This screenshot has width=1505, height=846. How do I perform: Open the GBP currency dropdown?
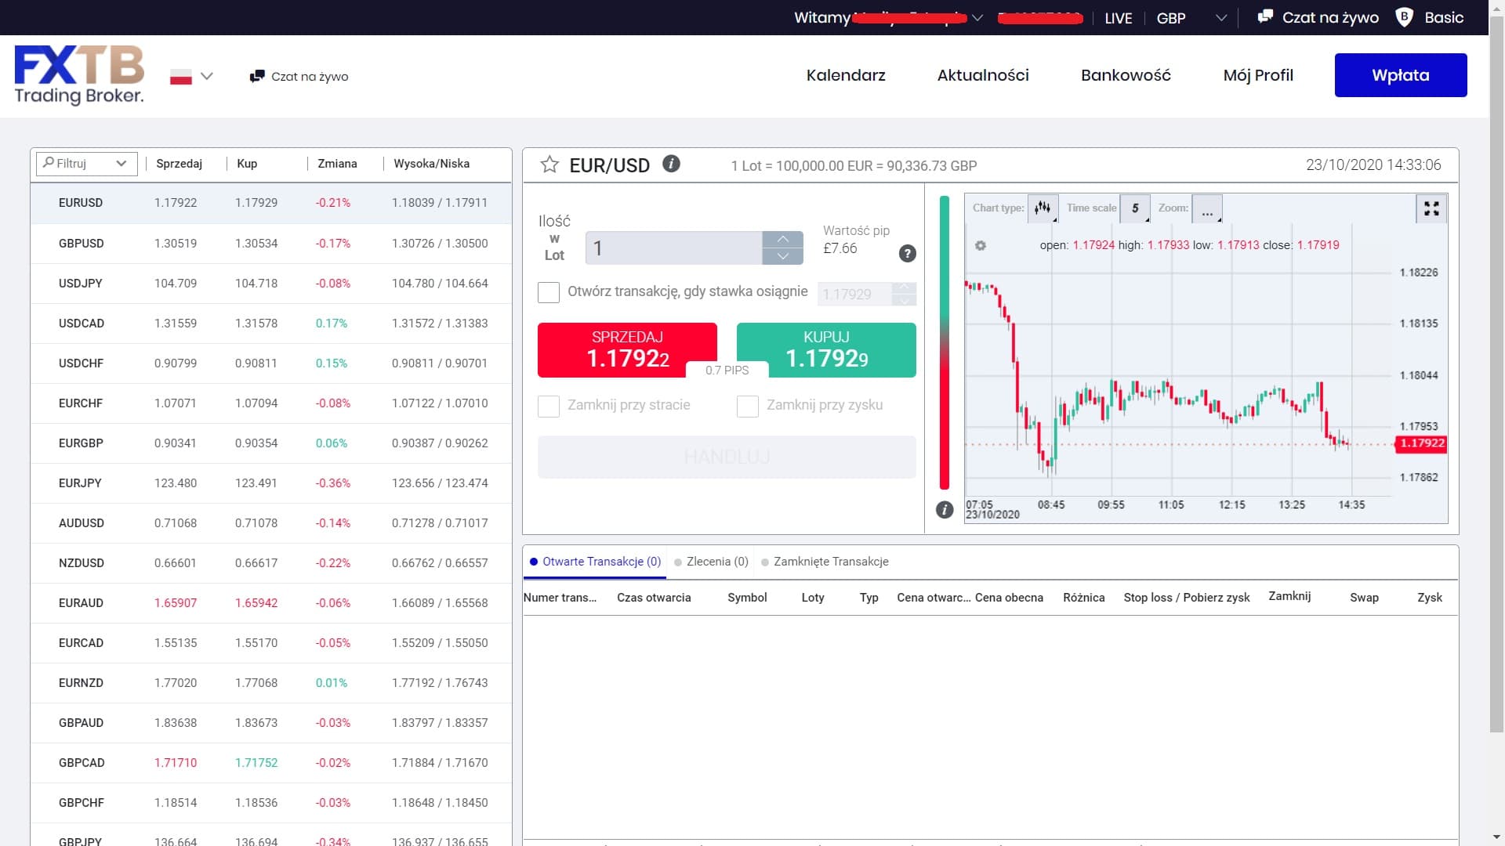1220,17
